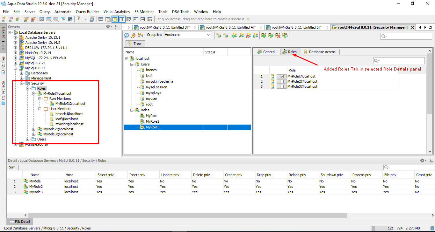The image size is (435, 232).
Task: Toggle the highlighted details pane layout icon
Action: (115, 19)
